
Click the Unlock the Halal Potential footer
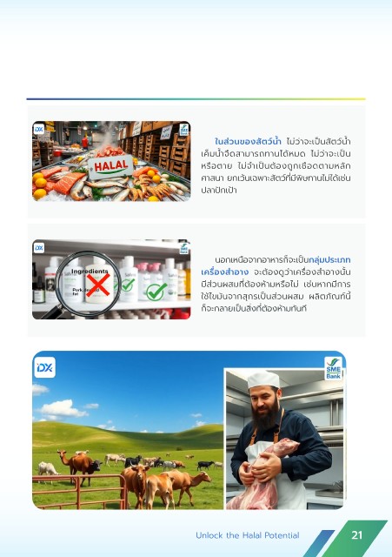tap(248, 535)
